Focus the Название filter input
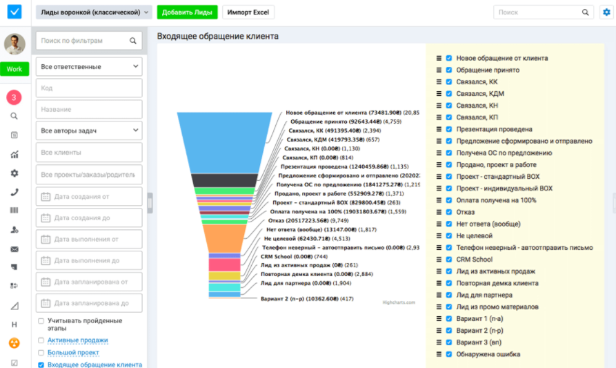The image size is (616, 368). [x=89, y=109]
